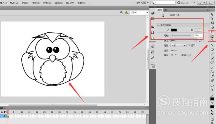
Task: Click the search box in the top bar
Action: pyautogui.click(x=164, y=3)
